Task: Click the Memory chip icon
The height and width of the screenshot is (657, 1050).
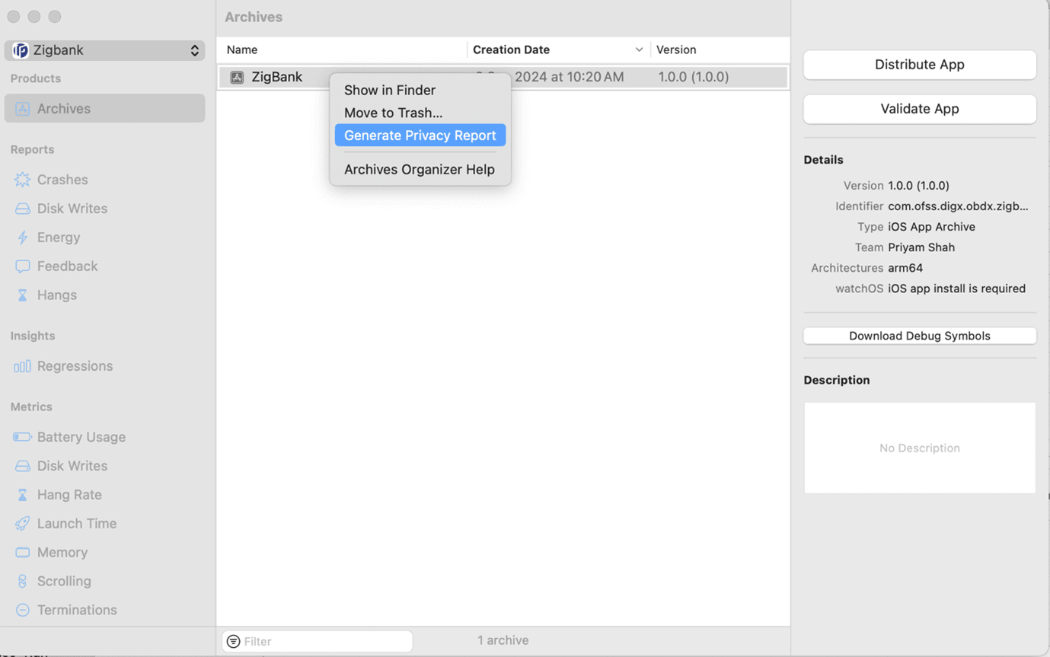Action: (23, 553)
